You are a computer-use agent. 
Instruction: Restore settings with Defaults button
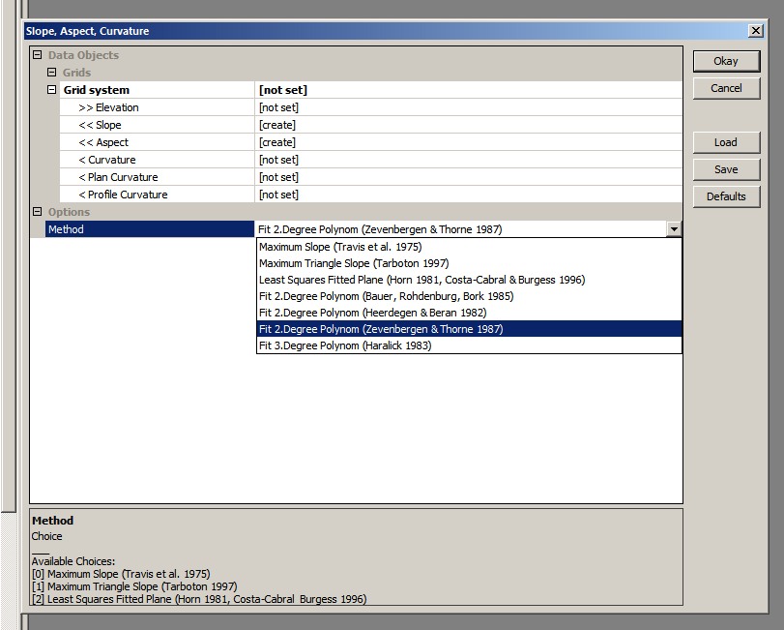pos(726,196)
